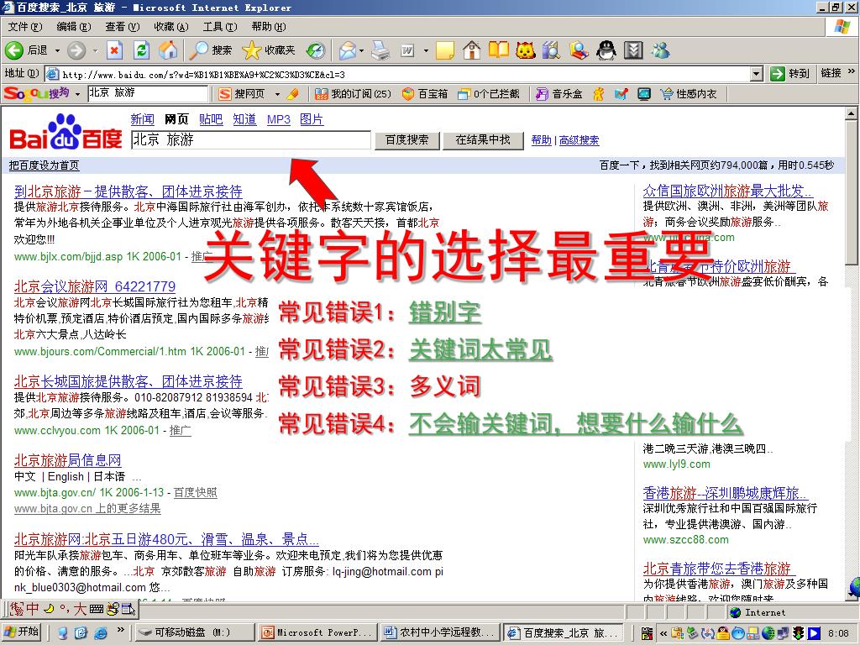Switch to Baidu 图片 tab

click(312, 119)
